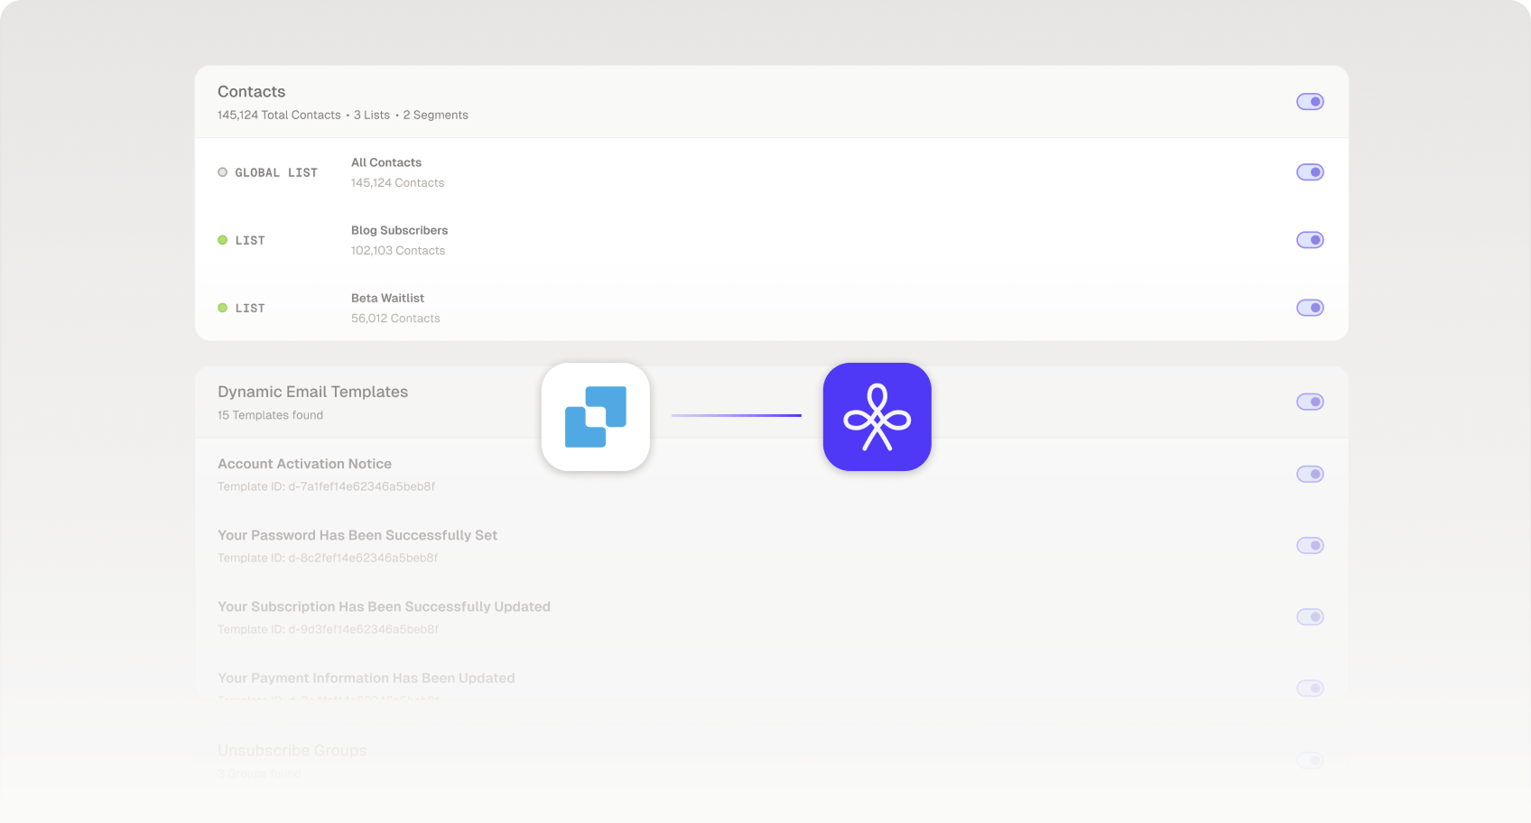Image resolution: width=1531 pixels, height=823 pixels.
Task: Select the All Contacts list name
Action: (x=386, y=162)
